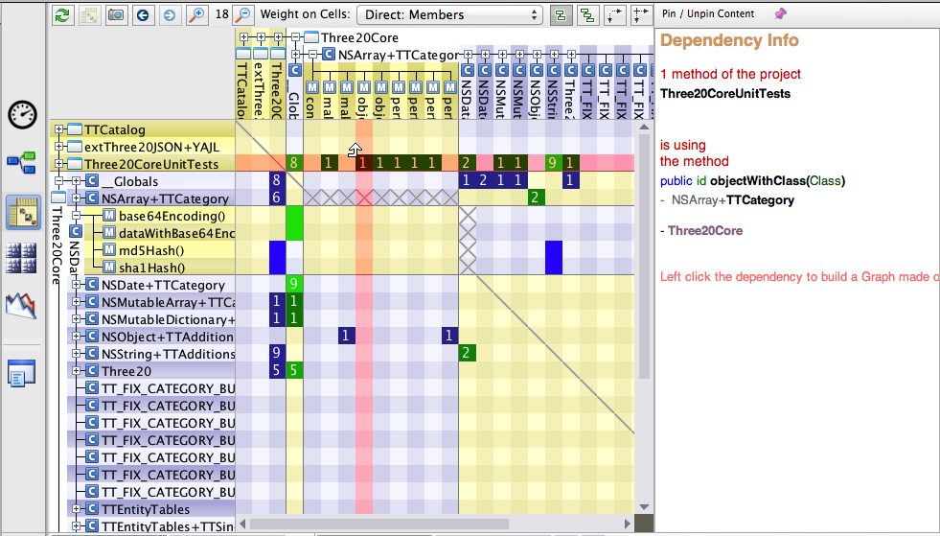This screenshot has height=536, width=940.
Task: Select the dataWithBase64Enc method row
Action: click(159, 233)
